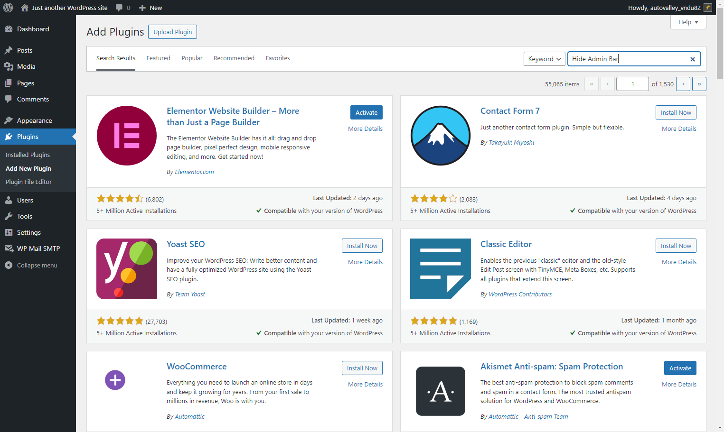
Task: Expand the Keyword search type dropdown
Action: click(545, 59)
